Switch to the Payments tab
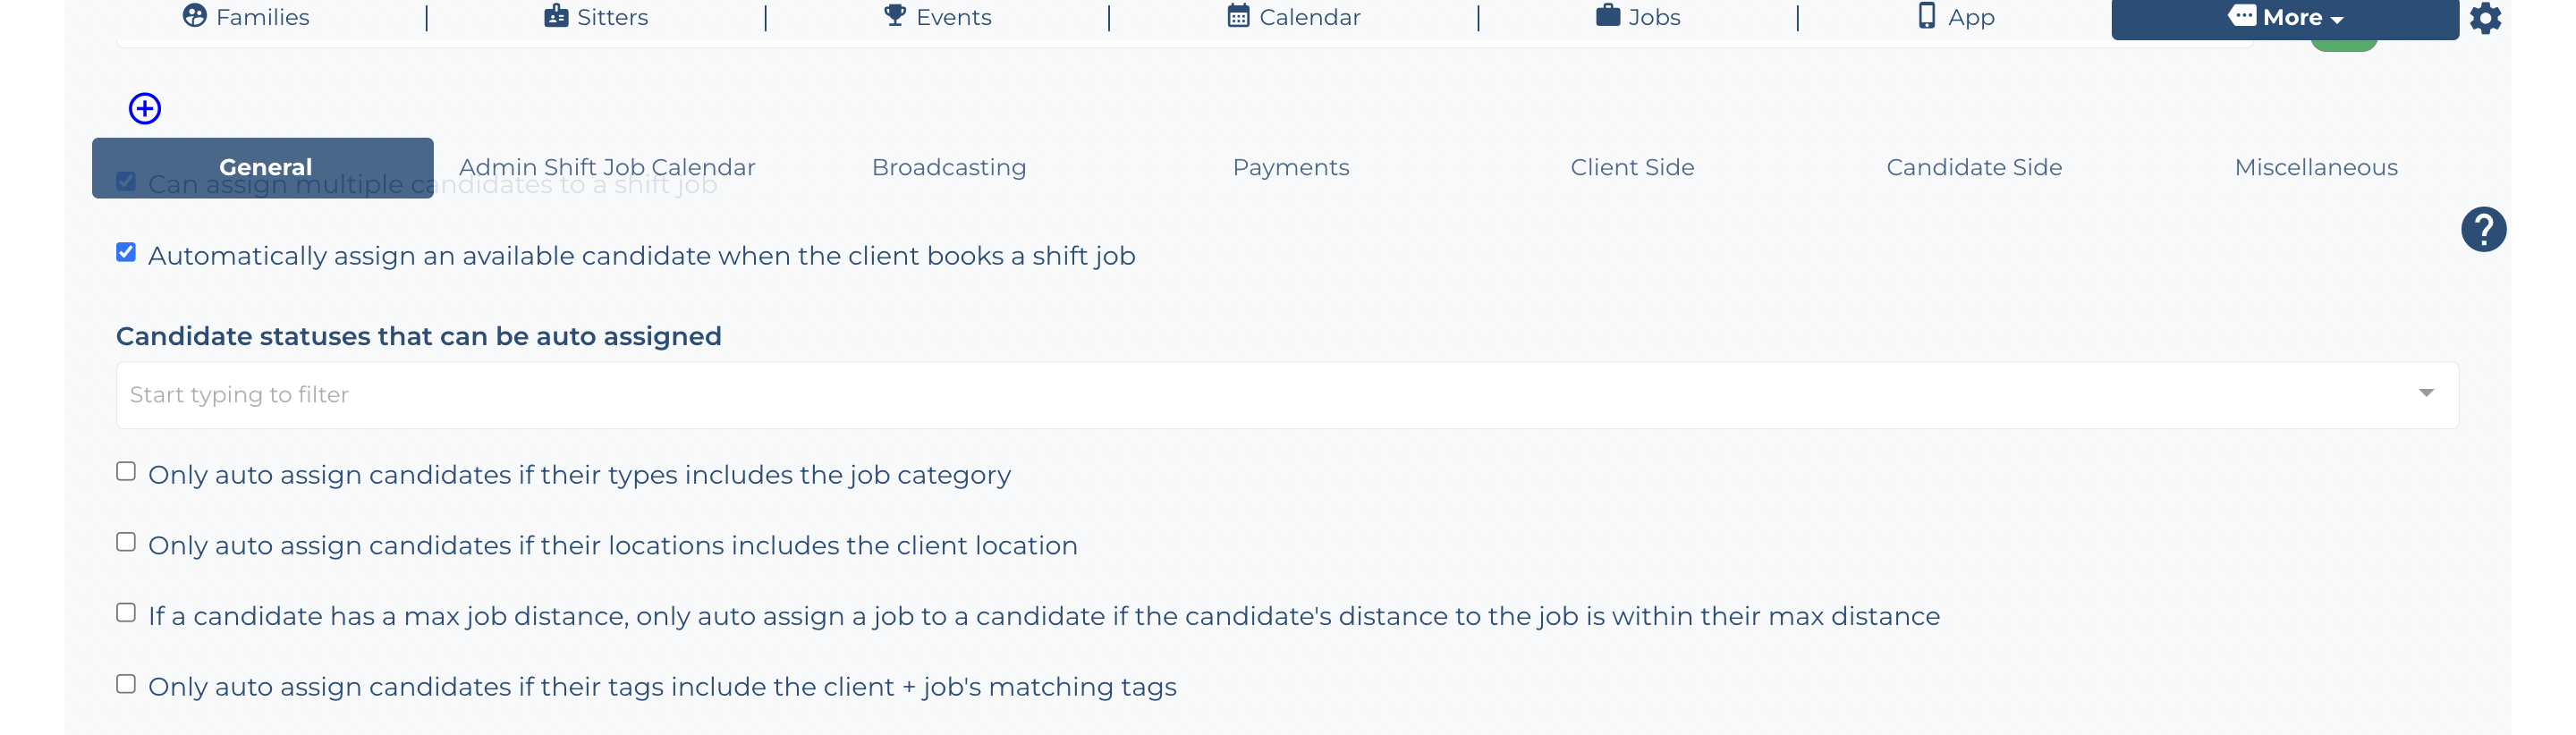The height and width of the screenshot is (735, 2576). [x=1290, y=167]
